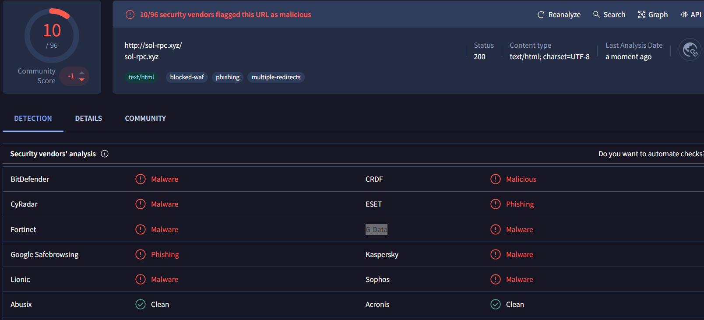Click the alert icon beside CRDF's Malicious verdict
This screenshot has height=320, width=704.
[496, 179]
